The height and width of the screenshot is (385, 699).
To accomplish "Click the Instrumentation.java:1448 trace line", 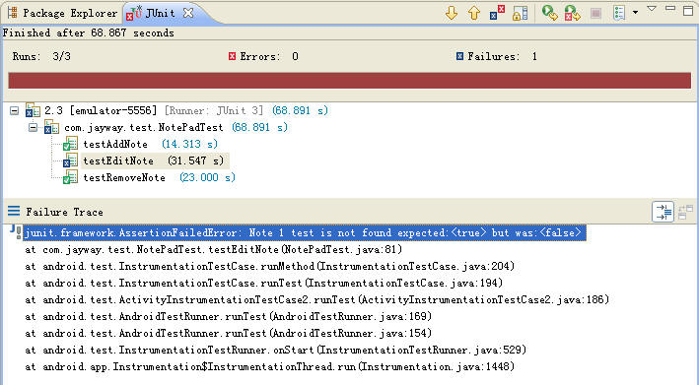I will [270, 366].
